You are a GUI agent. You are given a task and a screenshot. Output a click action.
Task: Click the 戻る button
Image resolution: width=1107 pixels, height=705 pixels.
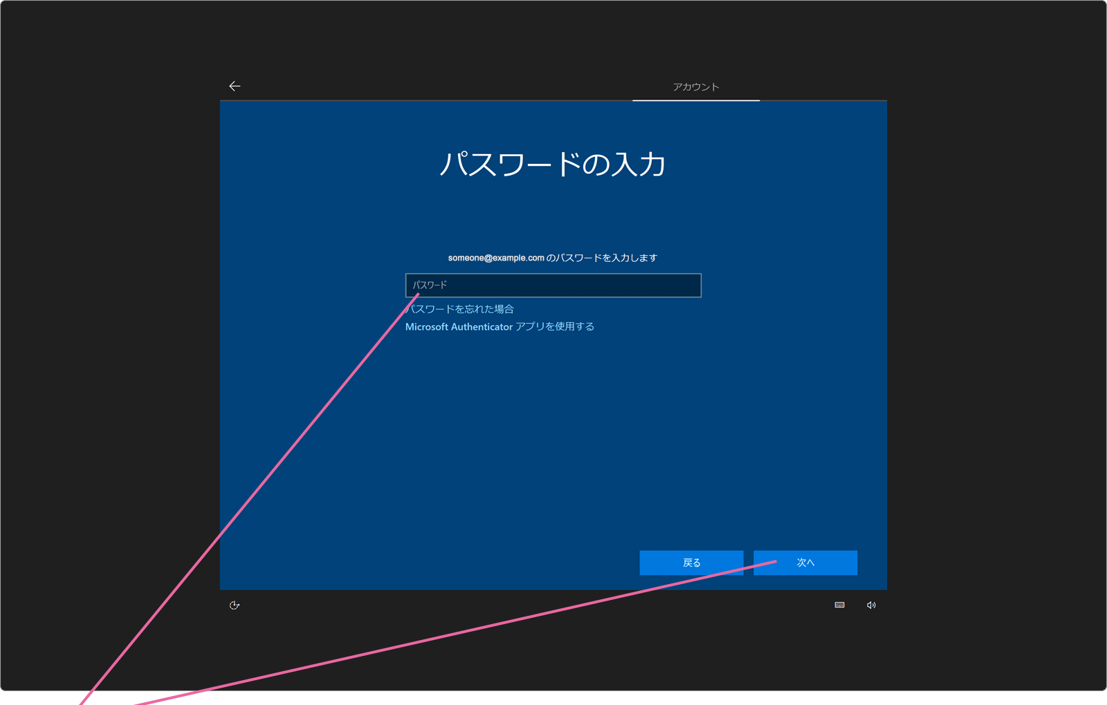click(x=691, y=563)
